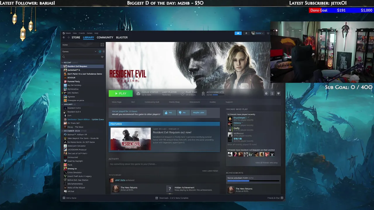
Task: Click Show all recently played link
Action: click(x=242, y=145)
